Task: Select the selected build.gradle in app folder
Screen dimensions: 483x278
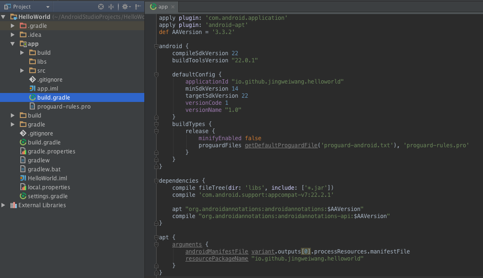Action: (53, 98)
